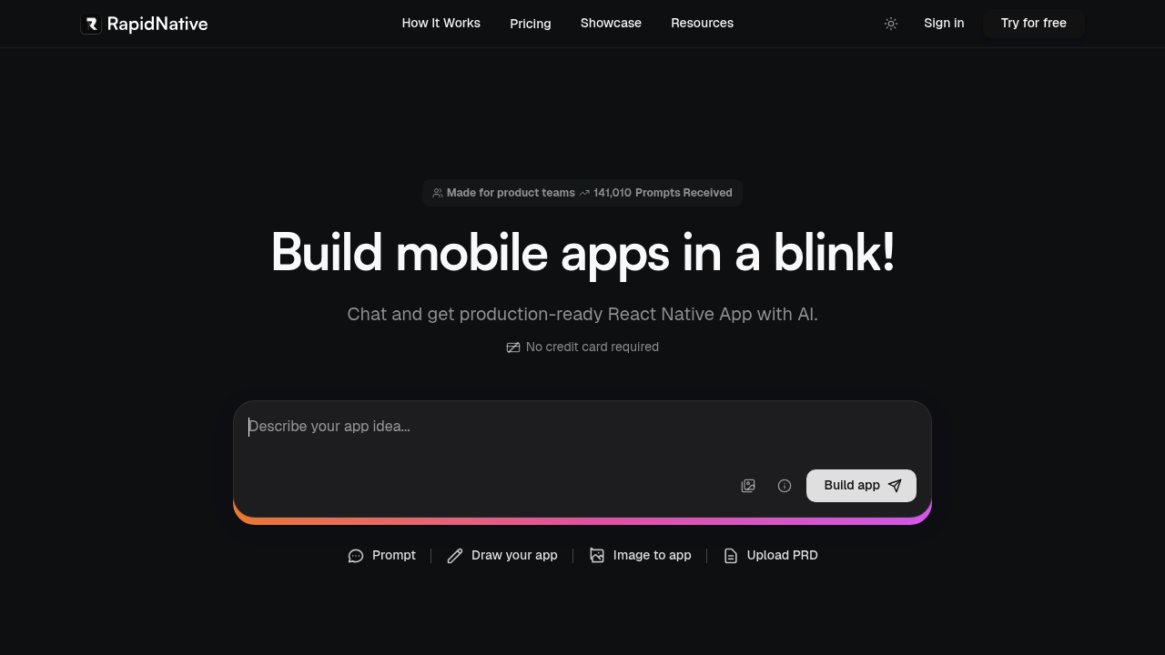Click the Sign in link
Viewport: 1165px width, 655px height.
[944, 23]
